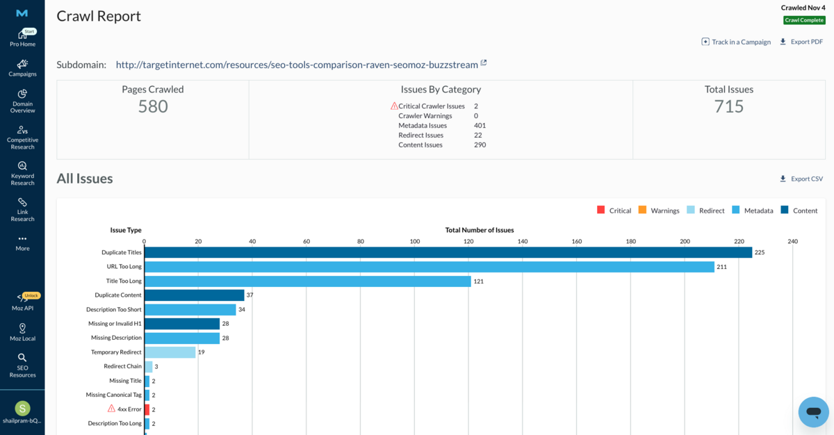Click the Pages Crawled value 580
This screenshot has height=435, width=834.
pos(153,106)
